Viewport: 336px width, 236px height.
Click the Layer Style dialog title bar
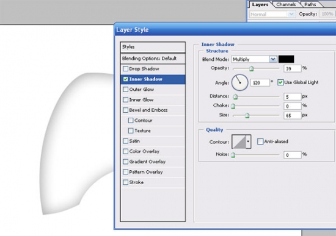(x=225, y=30)
